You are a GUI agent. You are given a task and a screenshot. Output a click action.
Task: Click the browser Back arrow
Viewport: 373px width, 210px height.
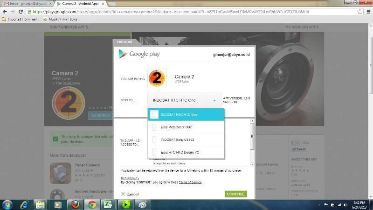[x=5, y=12]
